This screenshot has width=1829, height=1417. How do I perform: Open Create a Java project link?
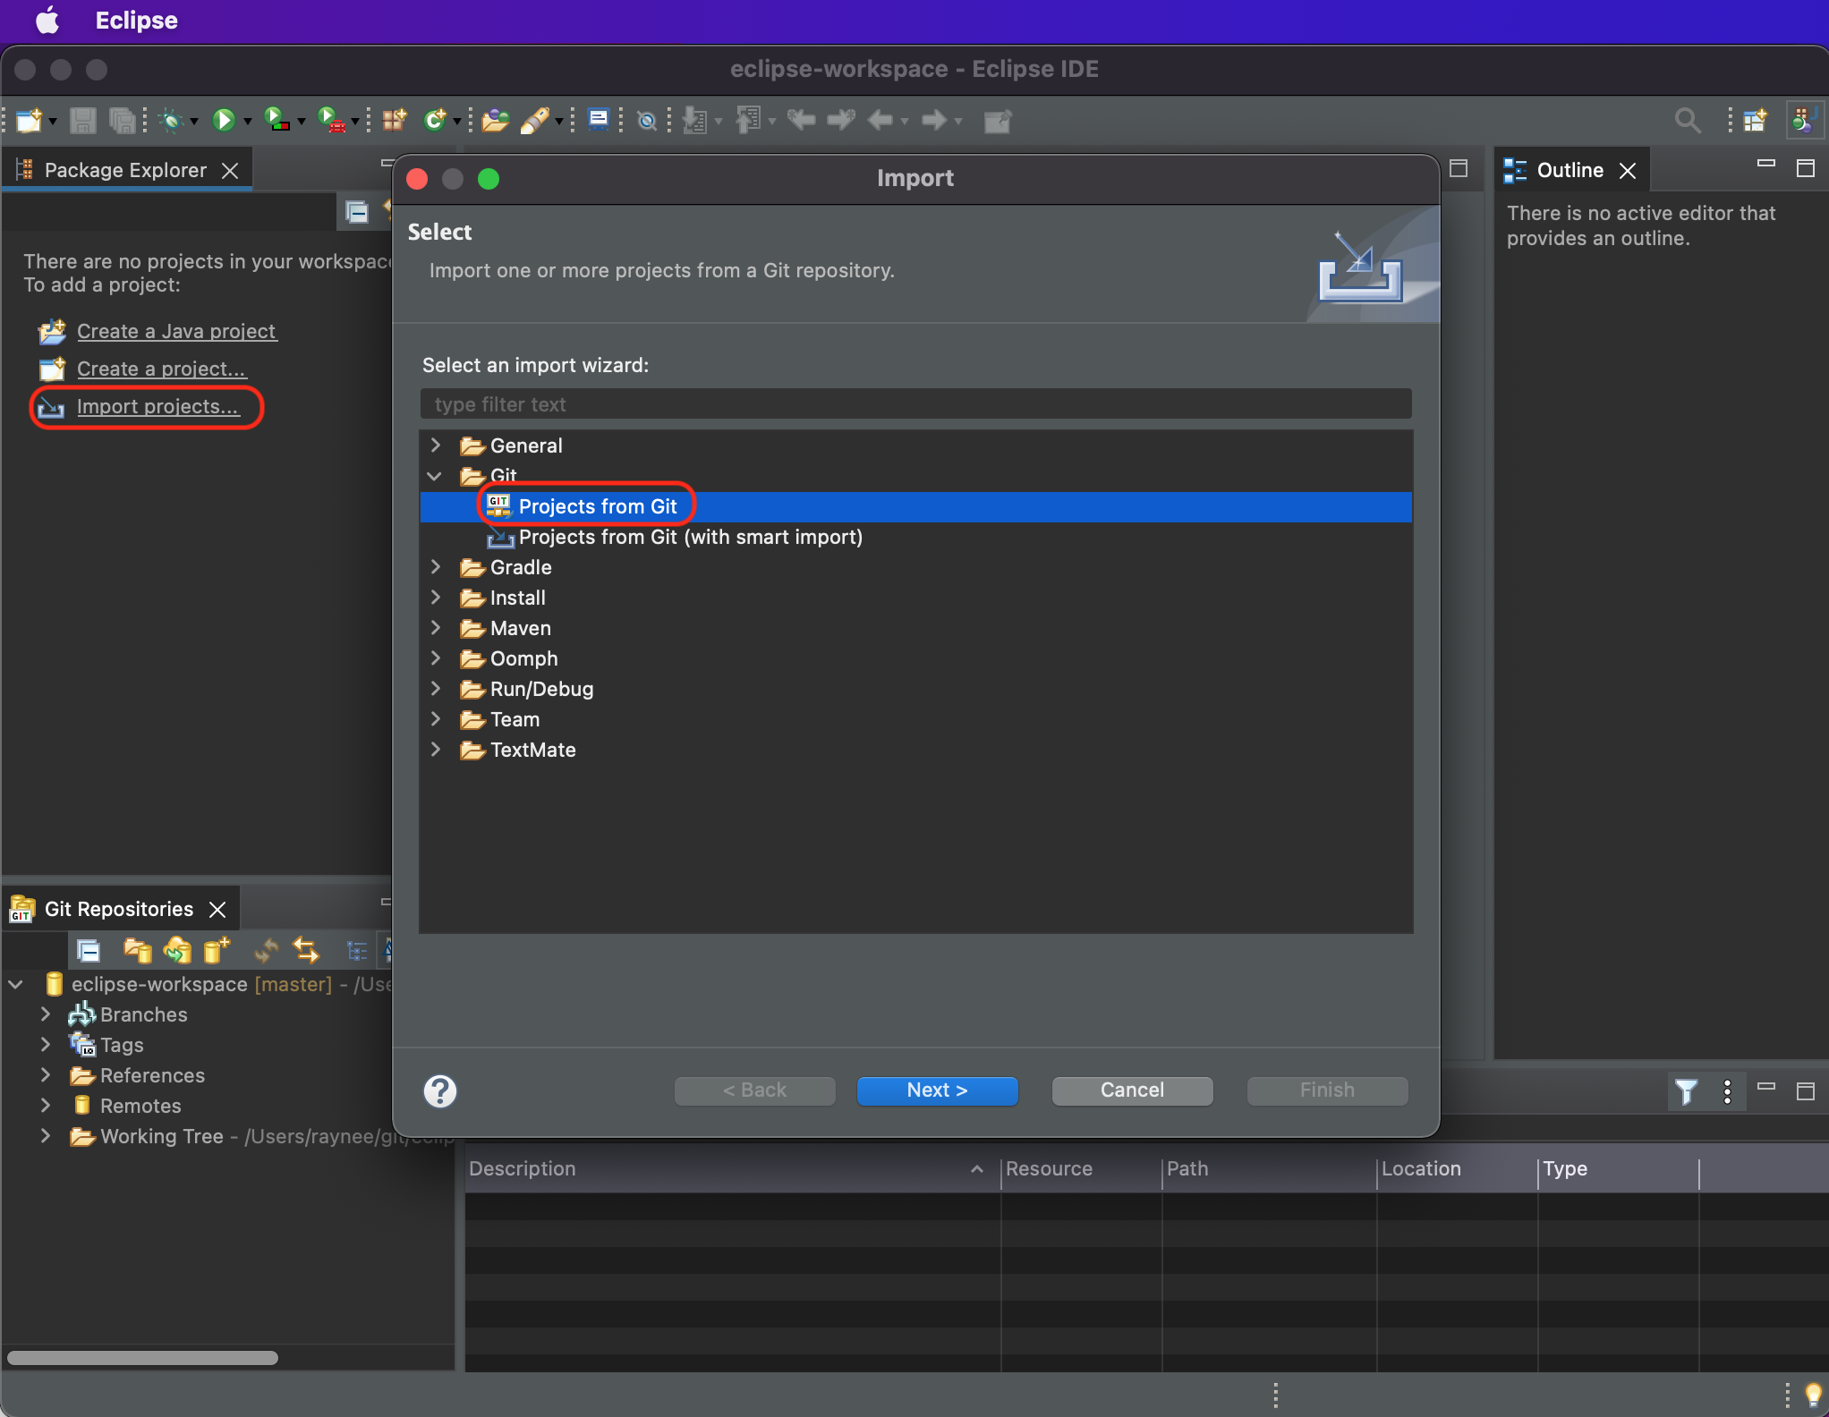(x=175, y=331)
